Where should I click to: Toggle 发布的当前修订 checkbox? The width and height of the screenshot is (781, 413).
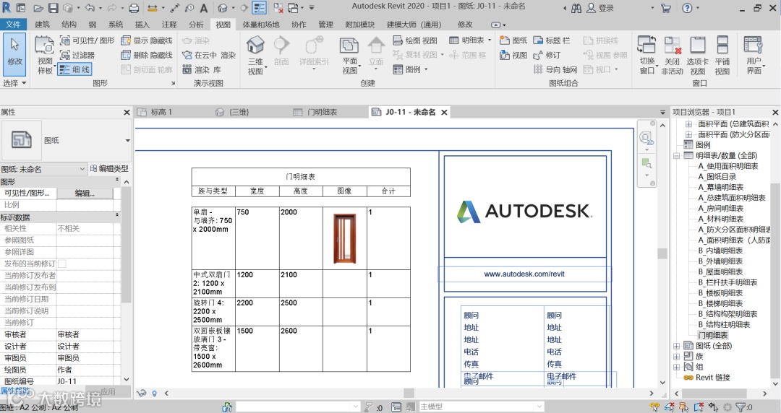coord(62,264)
